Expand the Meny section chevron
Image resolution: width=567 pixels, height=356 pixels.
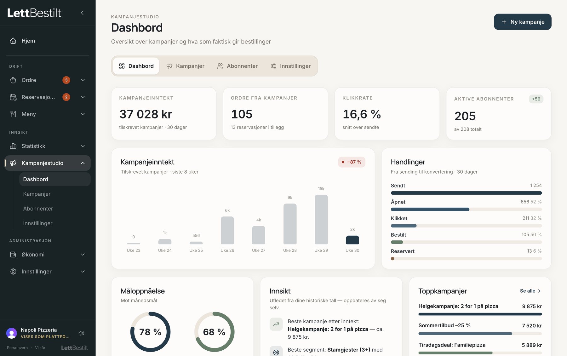point(83,114)
